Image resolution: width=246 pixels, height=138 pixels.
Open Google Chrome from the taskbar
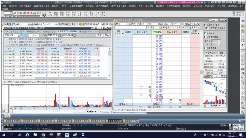coord(43,135)
